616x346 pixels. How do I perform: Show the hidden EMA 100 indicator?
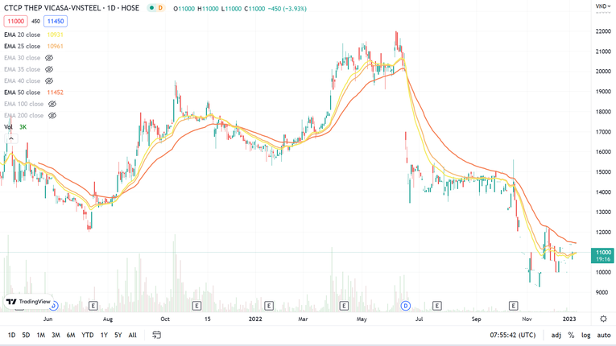[x=52, y=104]
